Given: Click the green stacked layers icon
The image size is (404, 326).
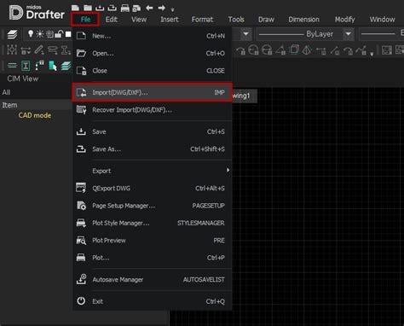Looking at the screenshot, I should pyautogui.click(x=66, y=66).
